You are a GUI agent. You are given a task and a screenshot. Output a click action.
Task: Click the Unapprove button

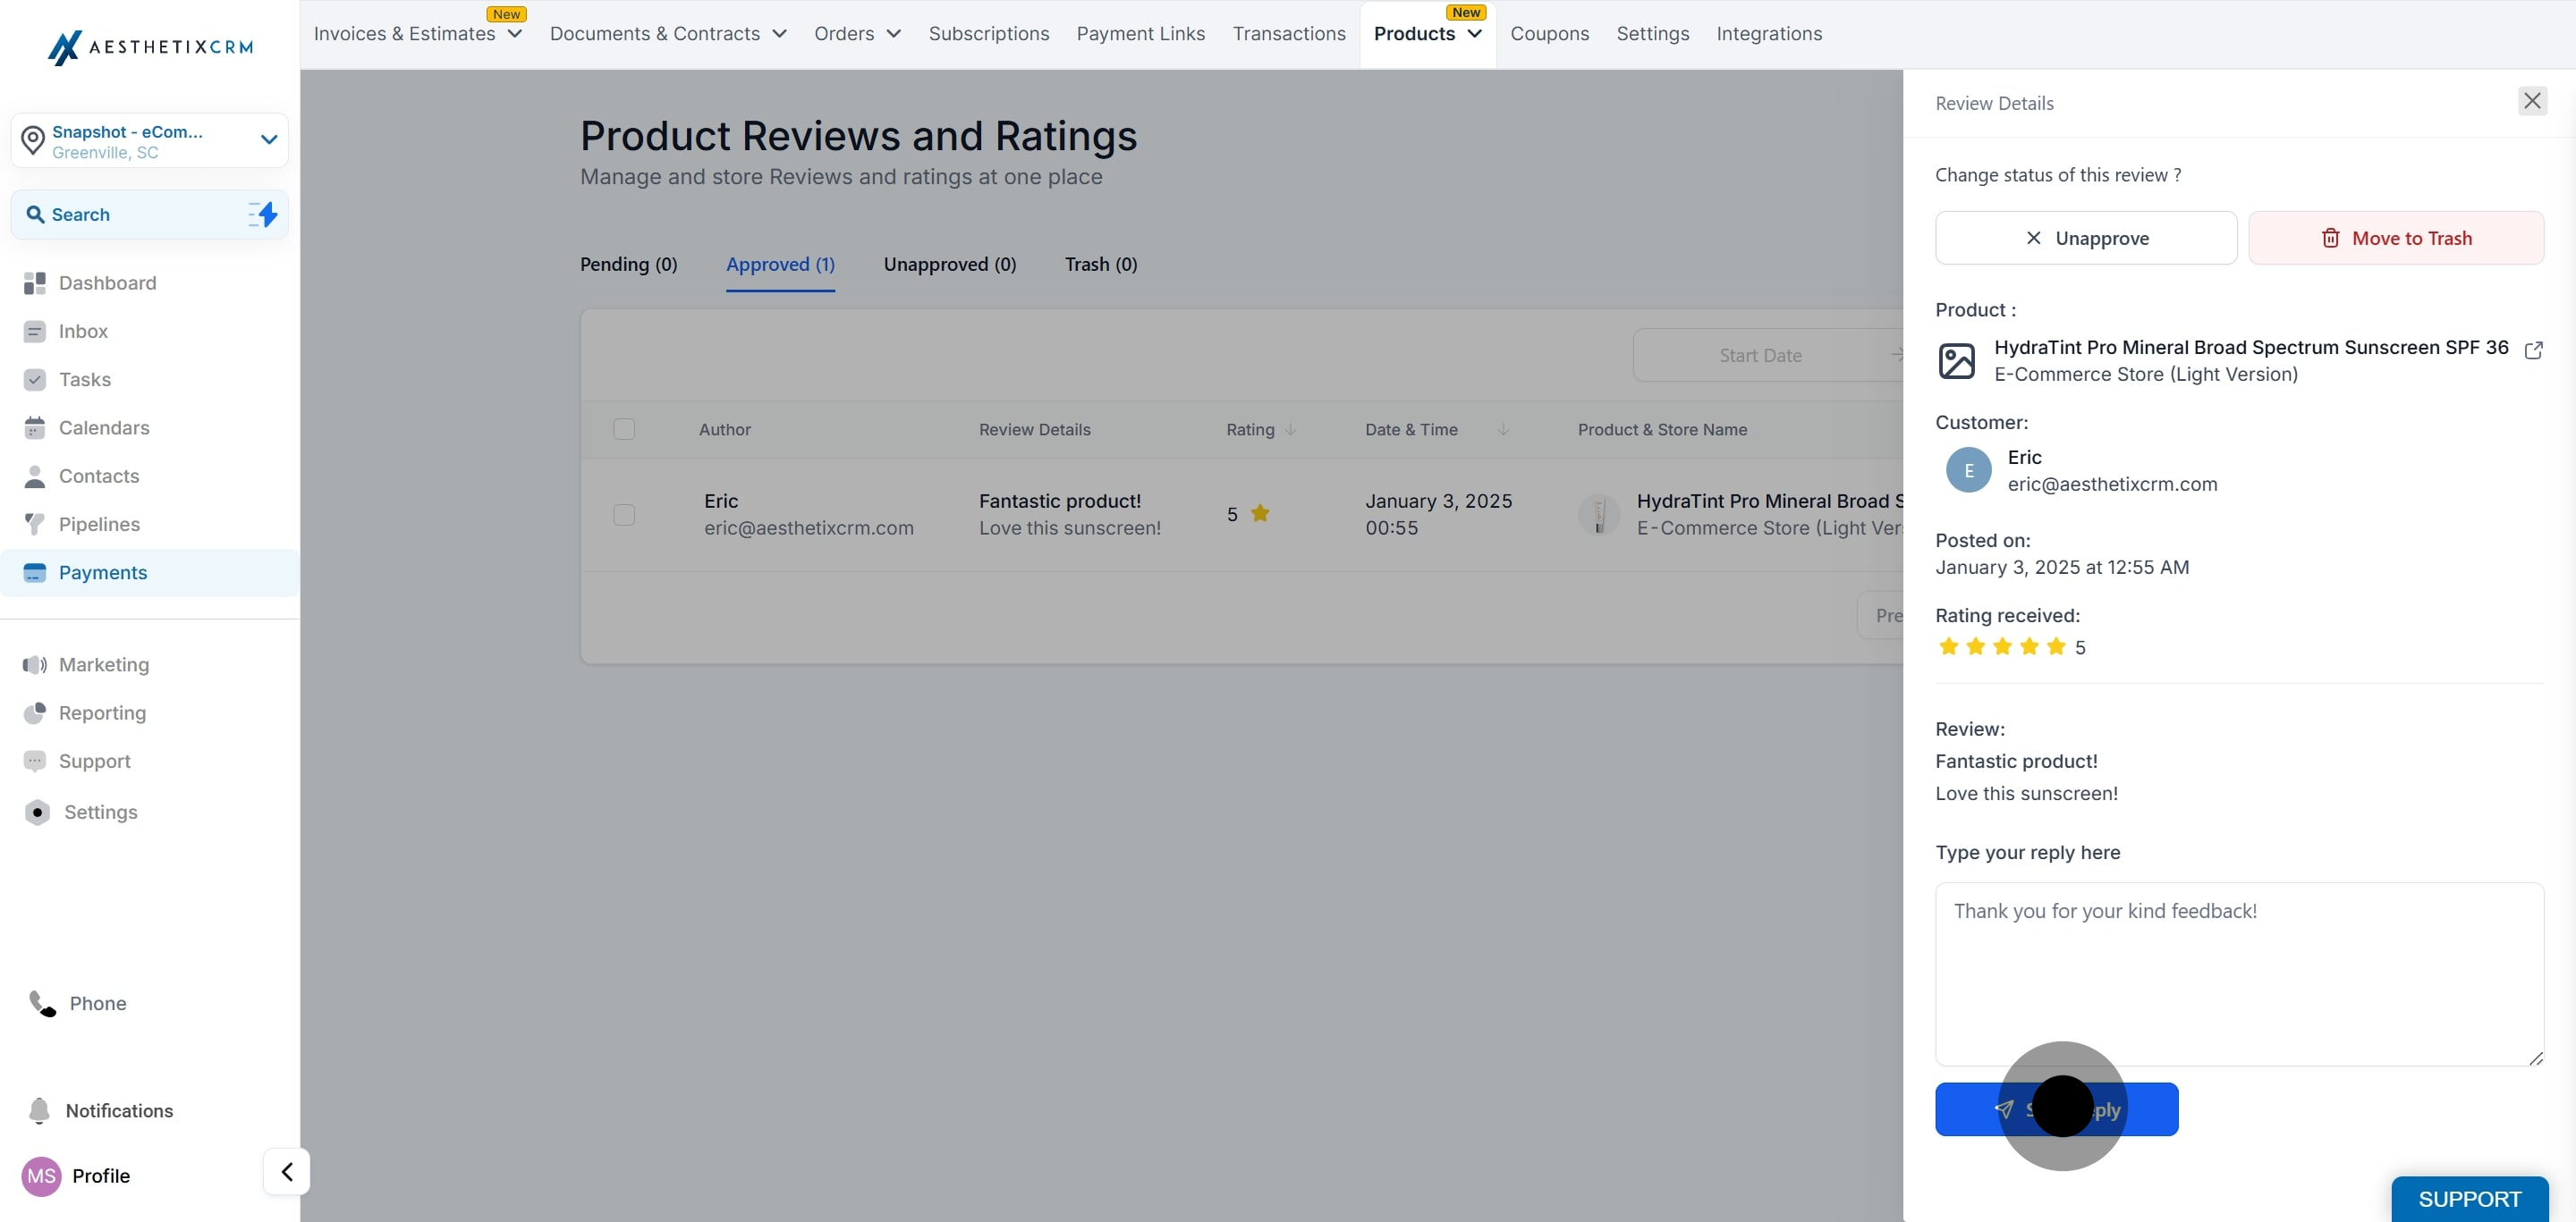tap(2086, 238)
